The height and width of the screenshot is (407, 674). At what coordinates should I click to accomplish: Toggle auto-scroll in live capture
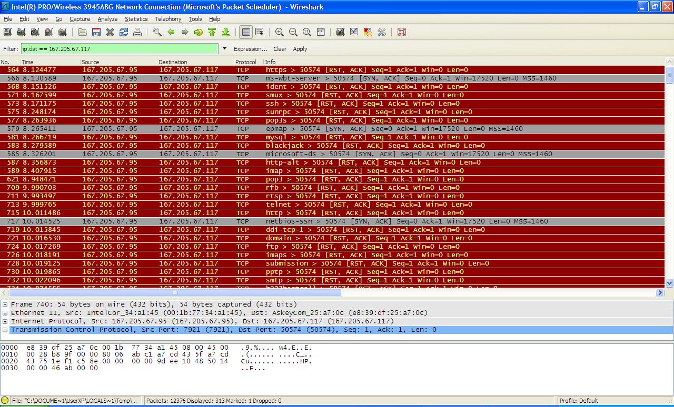tap(259, 32)
